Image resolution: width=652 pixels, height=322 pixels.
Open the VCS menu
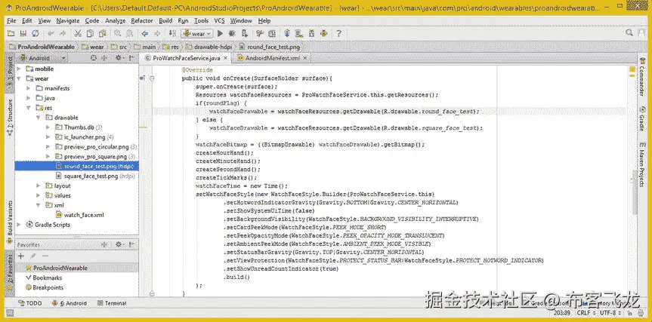219,21
